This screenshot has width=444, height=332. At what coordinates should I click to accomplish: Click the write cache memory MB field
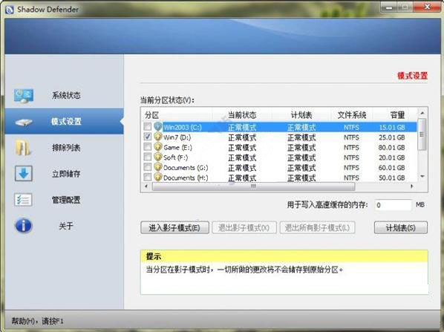(393, 205)
